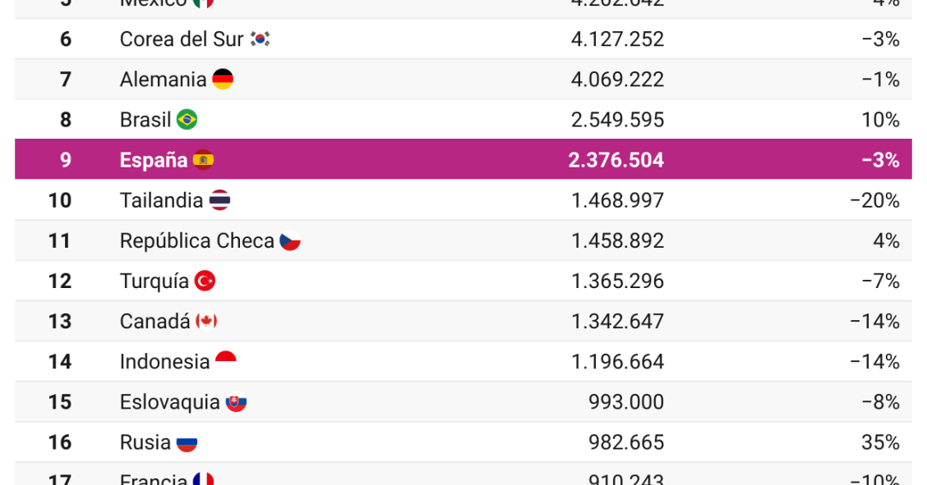This screenshot has width=927, height=485.
Task: Click the France flag icon
Action: (x=203, y=478)
